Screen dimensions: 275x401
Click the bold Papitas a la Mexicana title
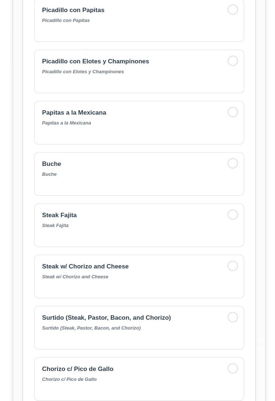[74, 113]
